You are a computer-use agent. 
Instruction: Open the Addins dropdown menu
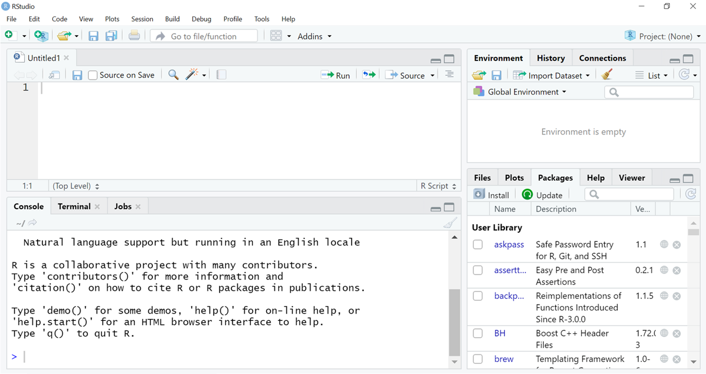pos(314,36)
